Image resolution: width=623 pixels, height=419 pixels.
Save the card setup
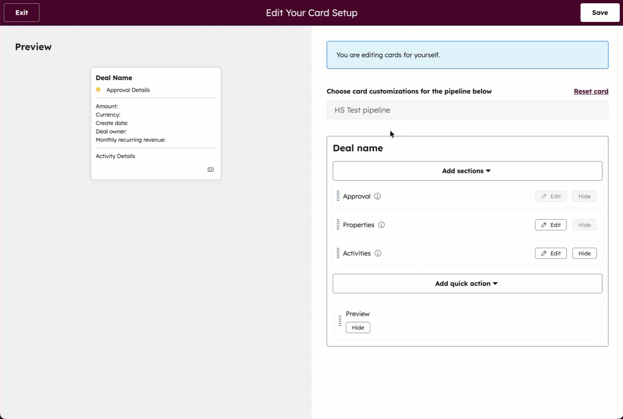pos(600,13)
